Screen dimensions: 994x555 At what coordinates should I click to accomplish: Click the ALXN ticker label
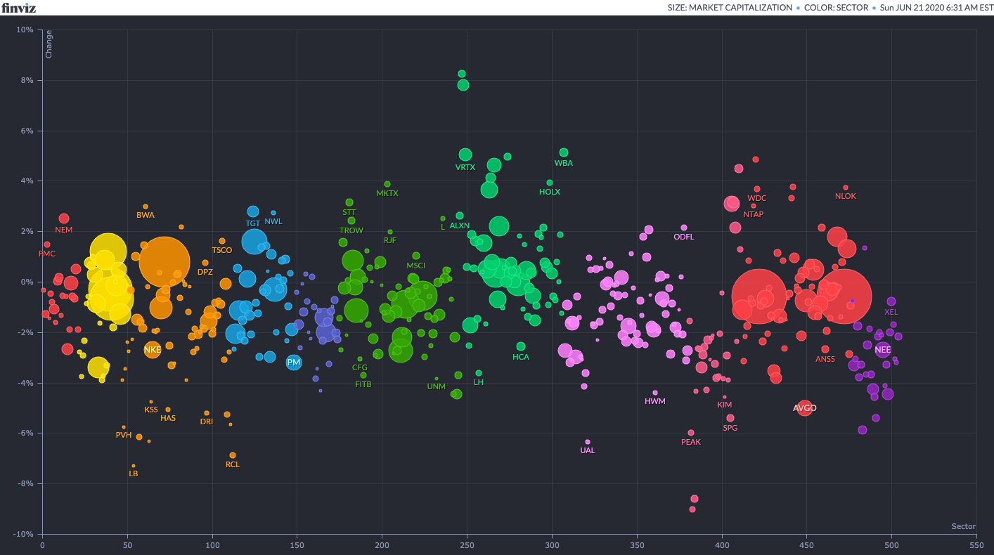coord(460,226)
